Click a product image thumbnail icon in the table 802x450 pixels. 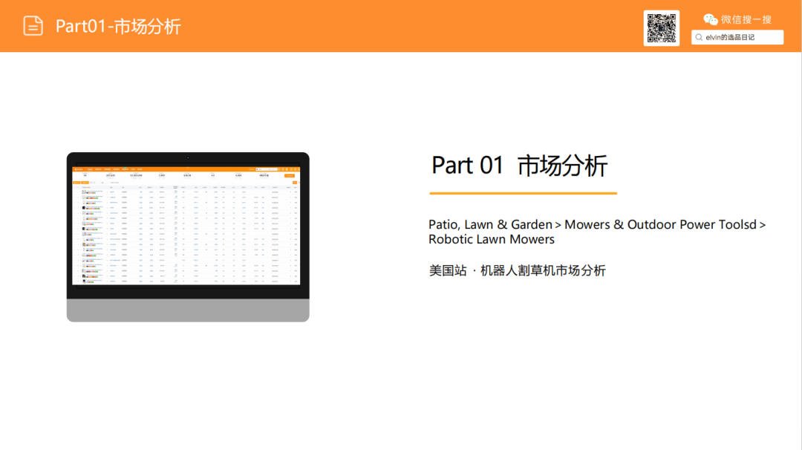point(84,192)
